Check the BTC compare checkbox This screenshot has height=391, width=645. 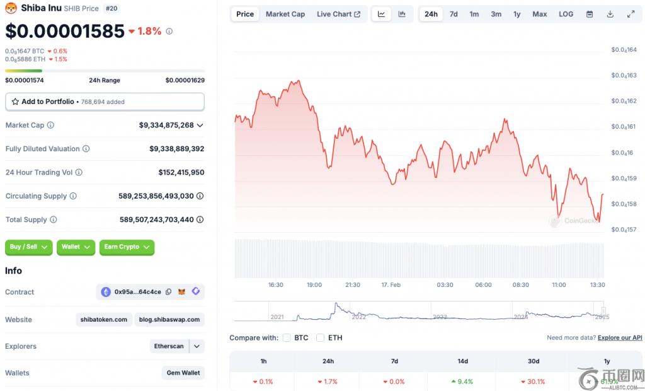(x=287, y=338)
